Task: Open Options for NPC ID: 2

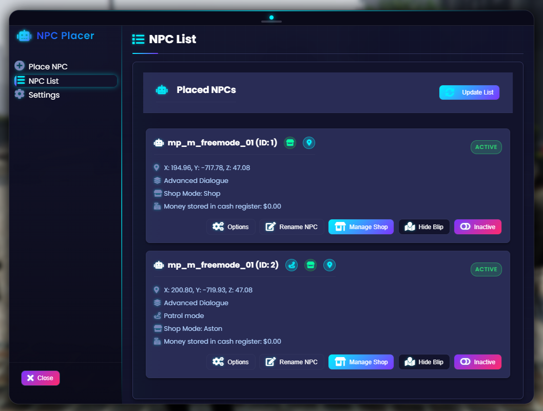Action: click(230, 362)
